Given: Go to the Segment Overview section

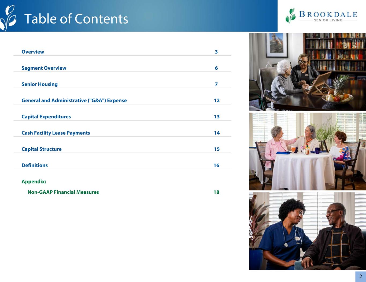Looking at the screenshot, I should 44,68.
